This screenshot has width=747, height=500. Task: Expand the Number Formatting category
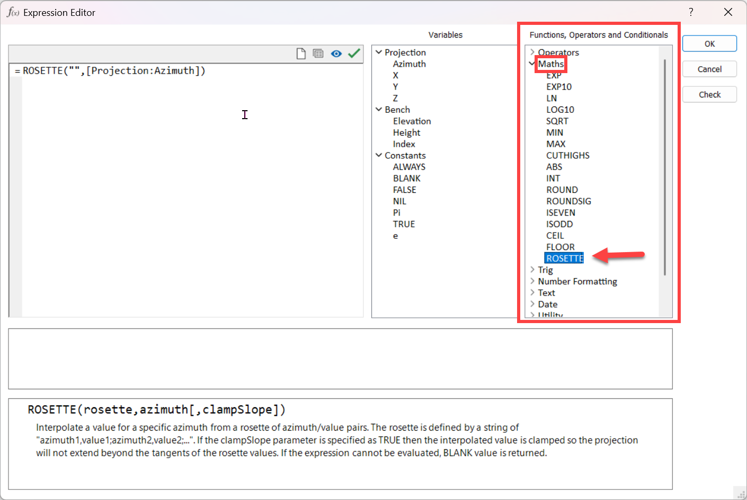pyautogui.click(x=532, y=281)
